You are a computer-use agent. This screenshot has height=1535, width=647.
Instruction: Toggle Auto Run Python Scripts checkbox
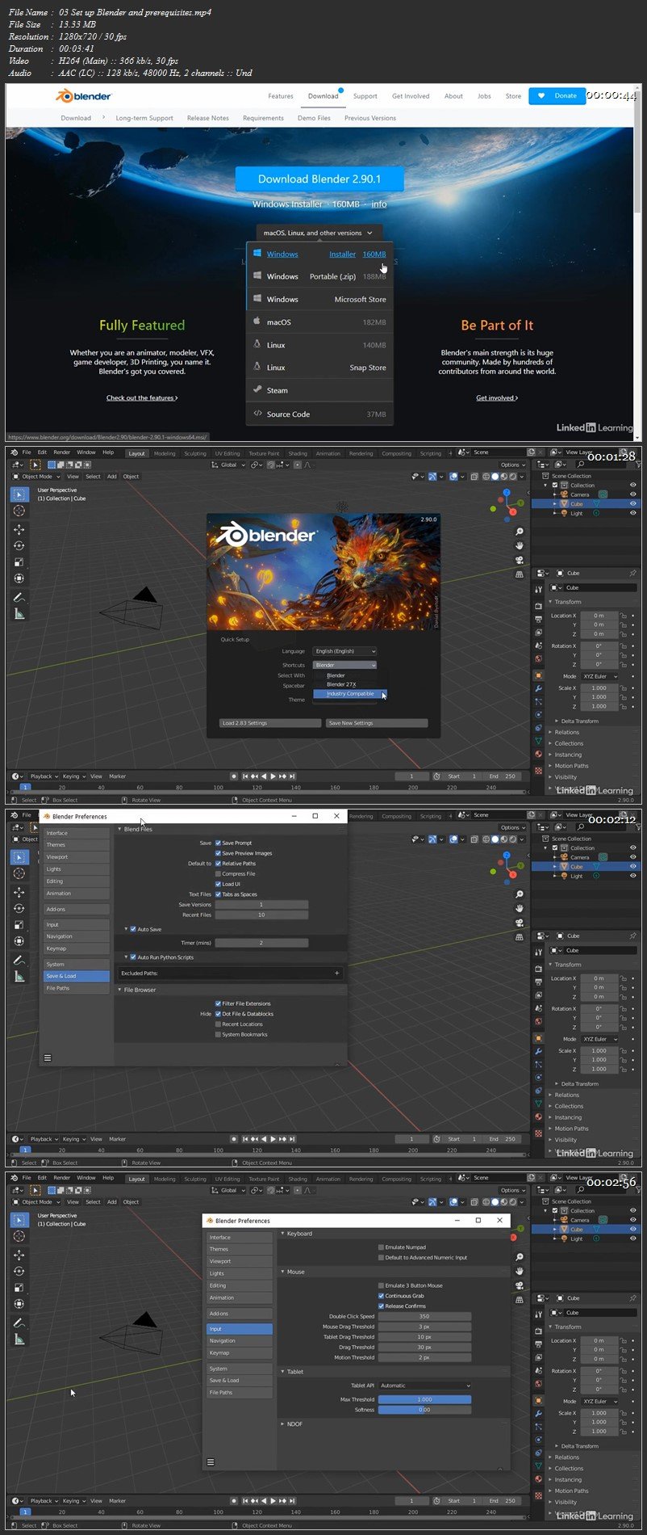(133, 957)
